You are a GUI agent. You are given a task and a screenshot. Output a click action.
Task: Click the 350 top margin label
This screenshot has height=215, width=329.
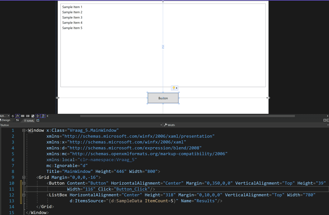tap(163, 46)
